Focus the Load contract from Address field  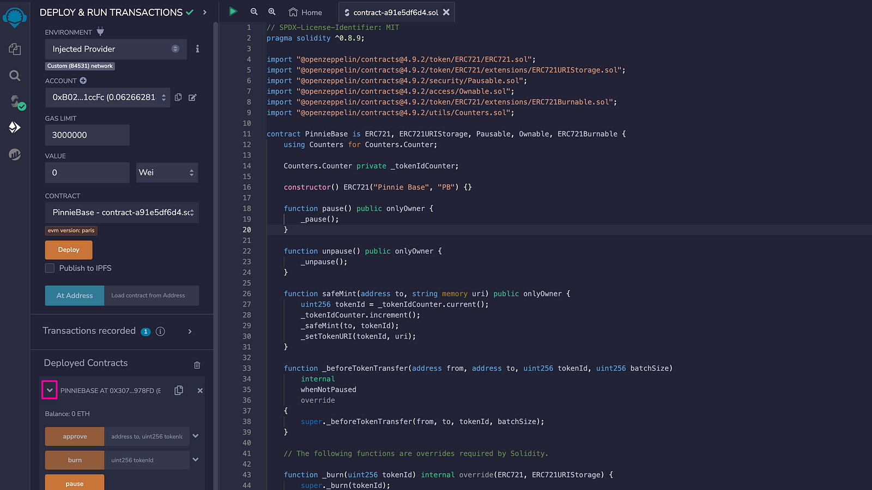click(x=152, y=296)
